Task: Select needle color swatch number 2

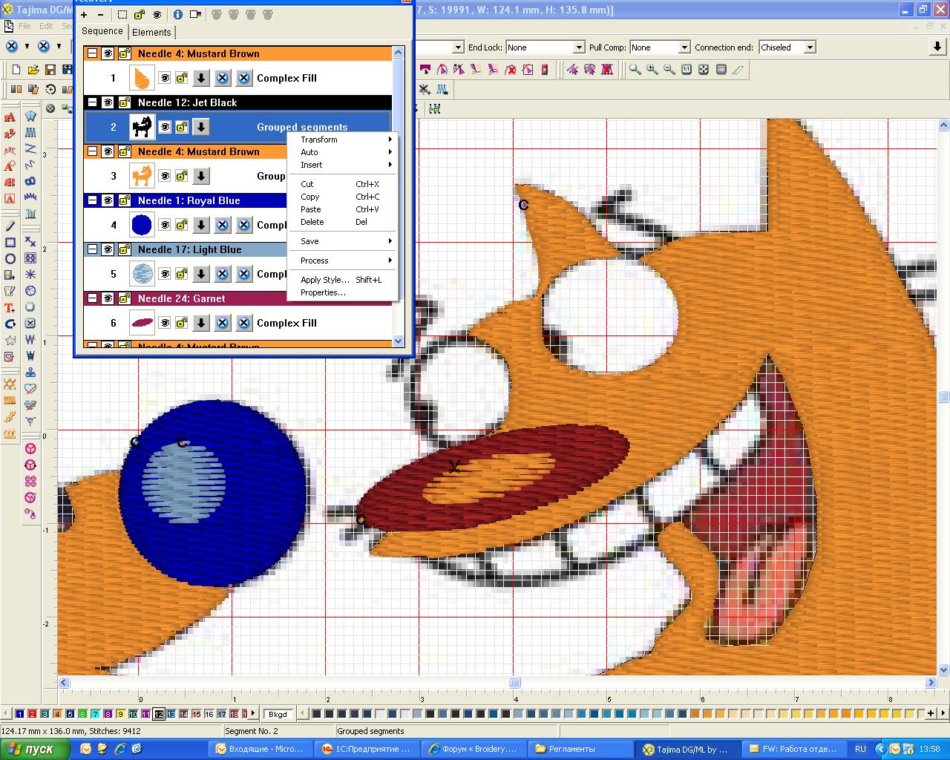Action: point(32,714)
